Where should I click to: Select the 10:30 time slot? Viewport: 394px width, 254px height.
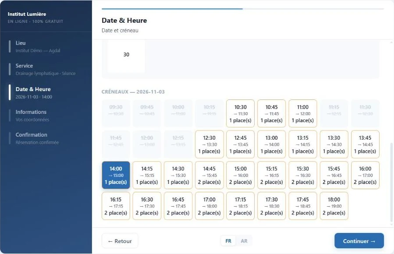click(240, 113)
